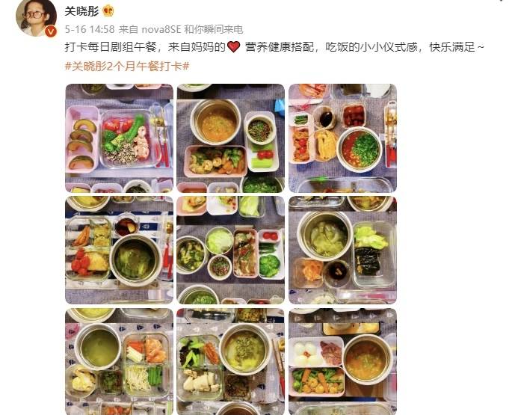Viewport: 518px width, 415px height.
Task: Click the nova8SE device source link
Action: click(x=161, y=29)
